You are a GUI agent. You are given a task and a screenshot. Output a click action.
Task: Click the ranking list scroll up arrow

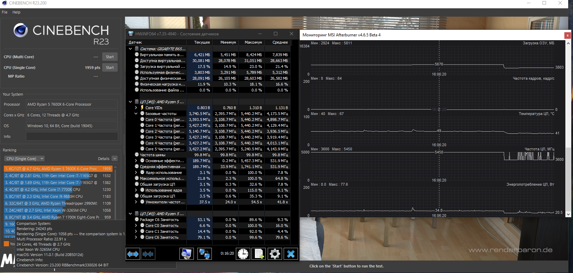[115, 167]
